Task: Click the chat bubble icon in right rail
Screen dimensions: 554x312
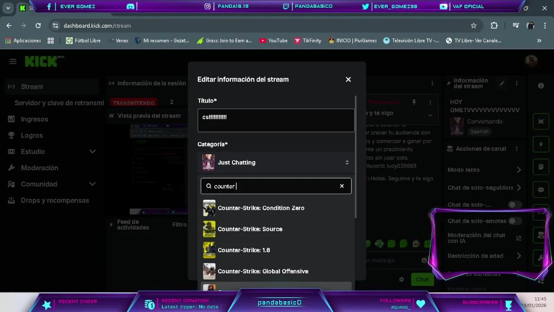Action: tap(541, 190)
